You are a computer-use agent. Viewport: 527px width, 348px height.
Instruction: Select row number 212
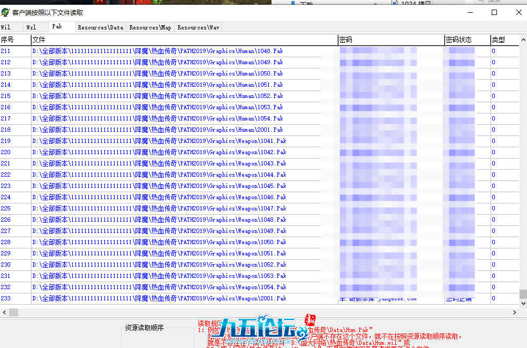point(5,63)
